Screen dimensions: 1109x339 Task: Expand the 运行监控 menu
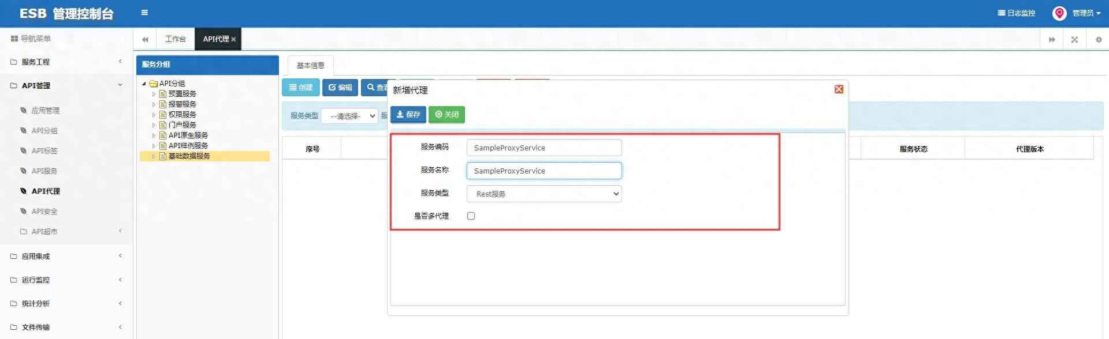tap(66, 280)
